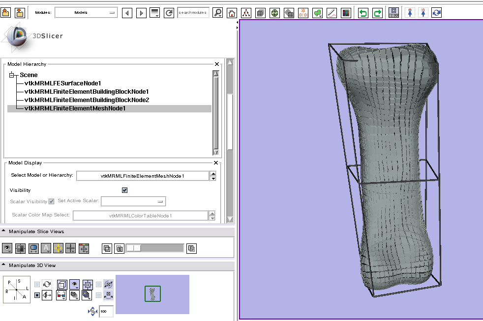
Task: Click the 3D cube view icon
Action: (62, 284)
